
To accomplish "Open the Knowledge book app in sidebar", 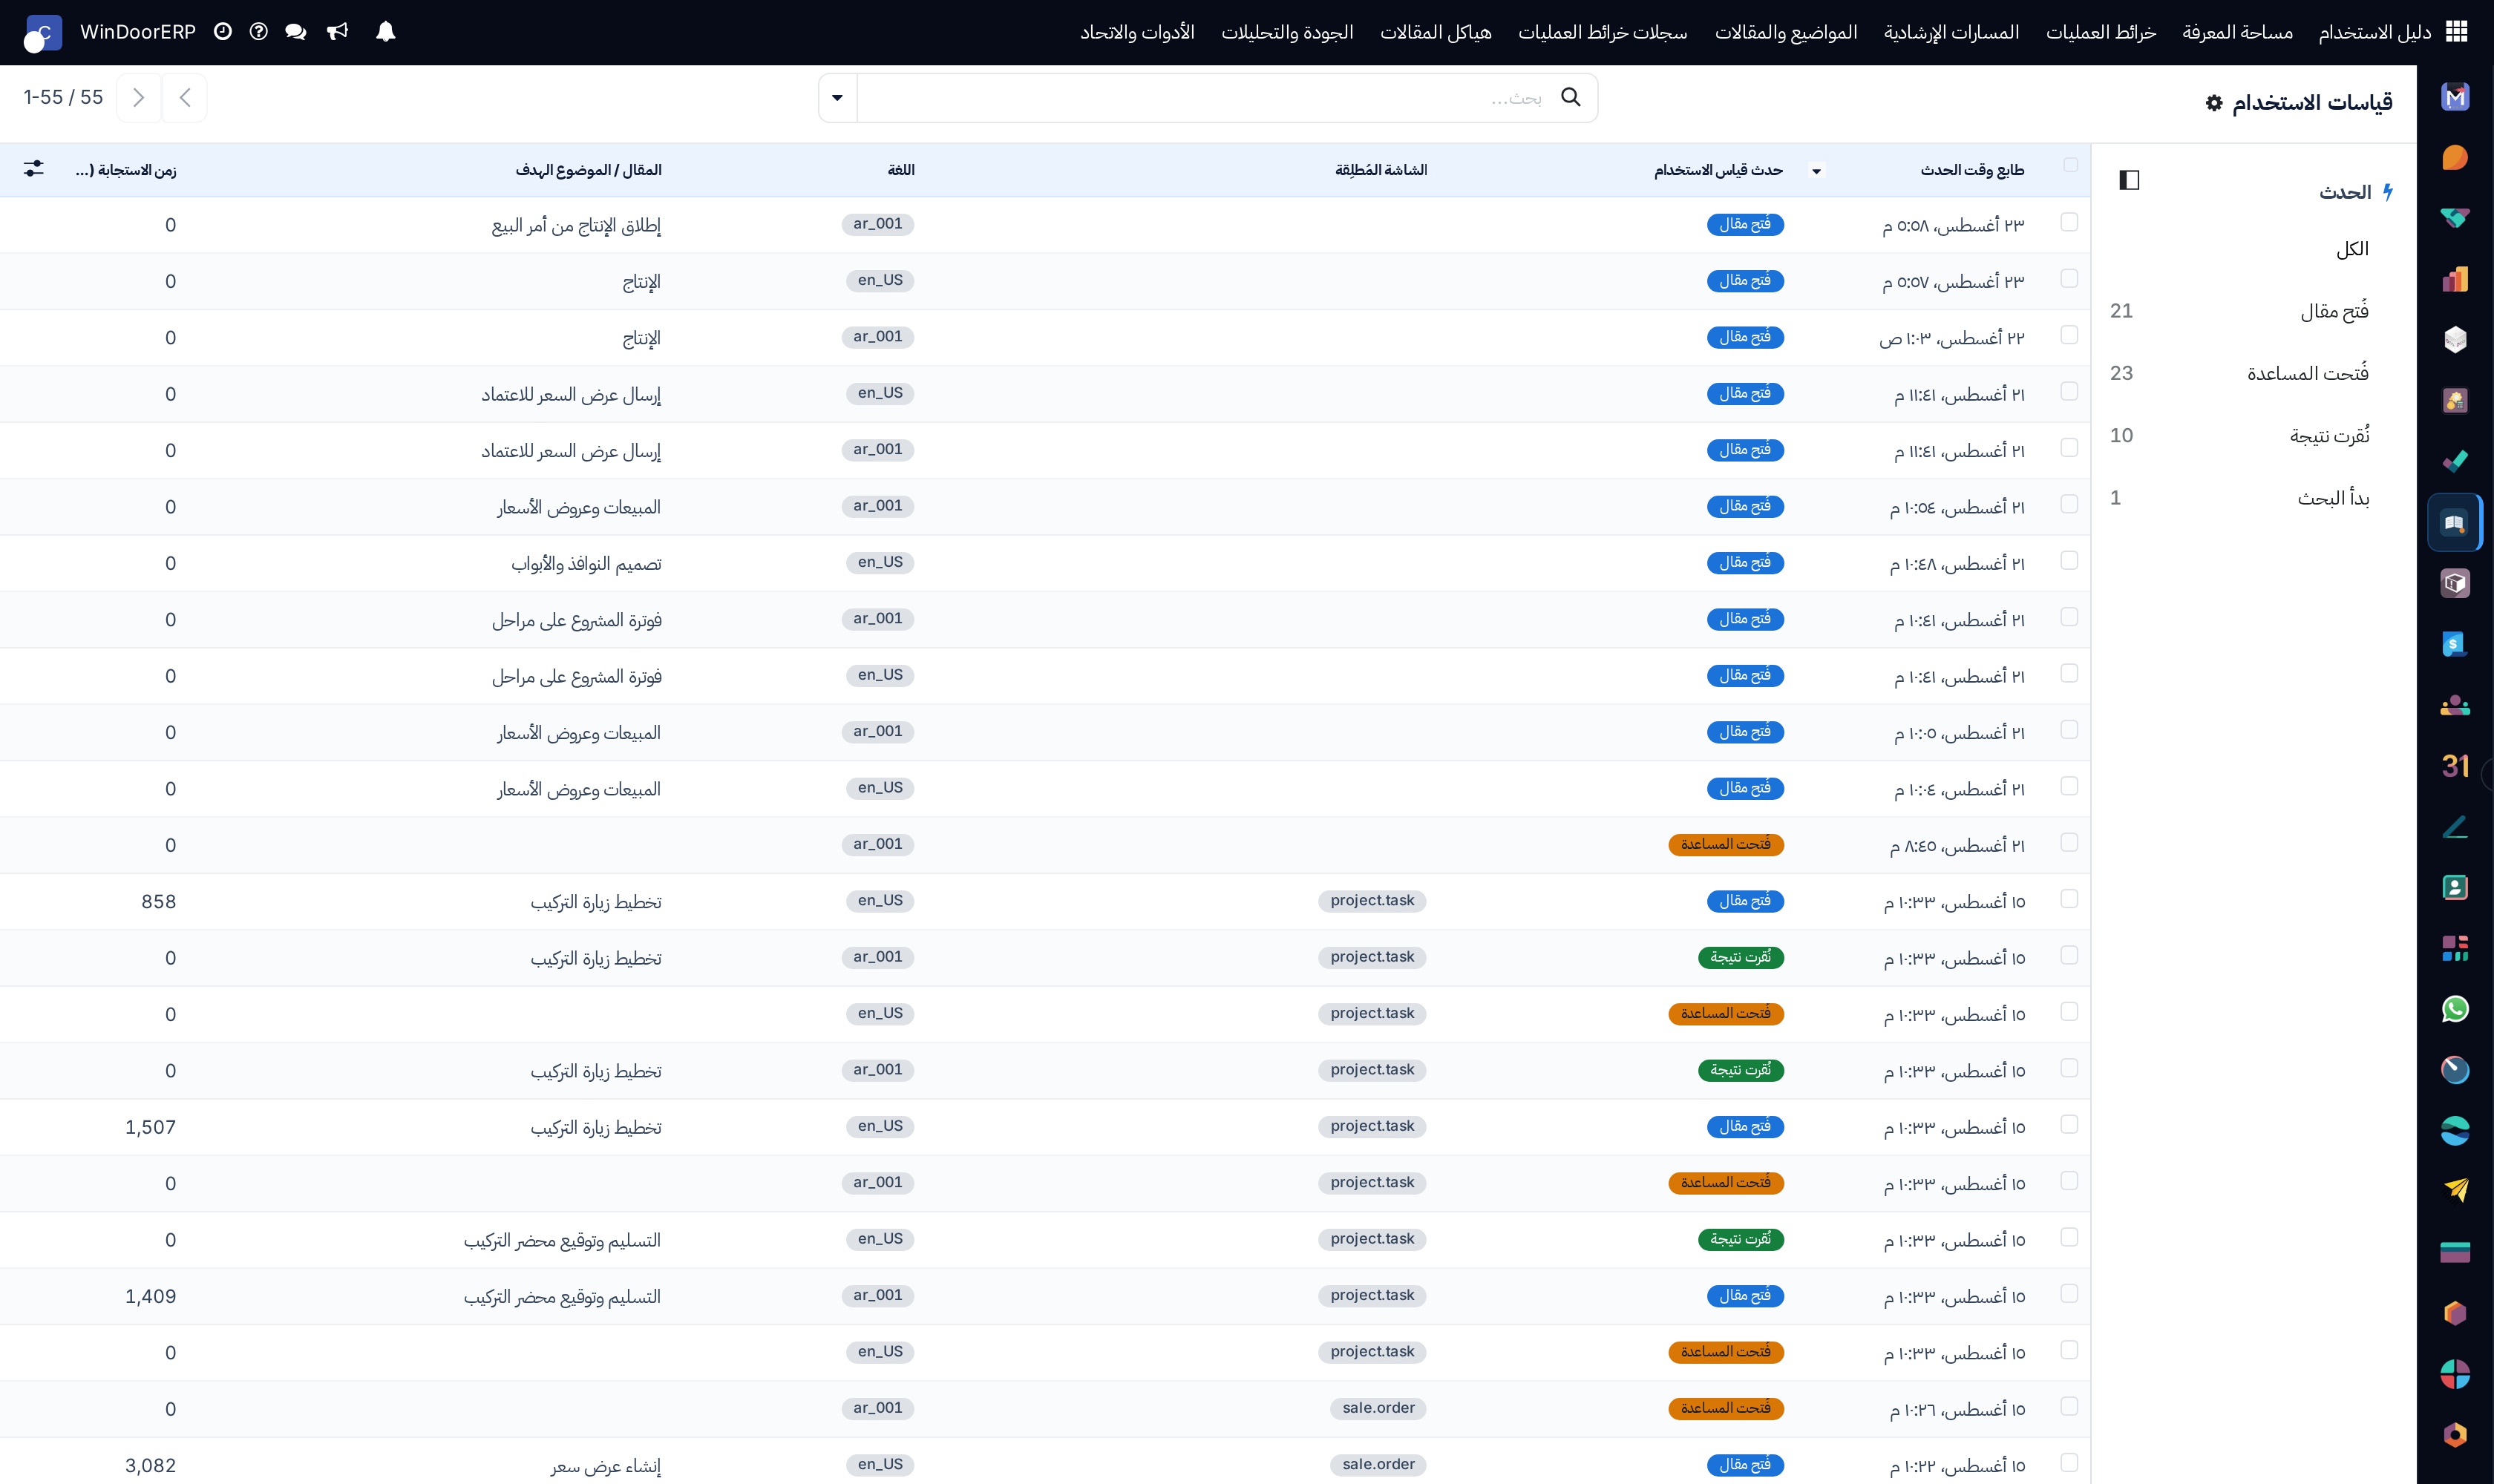I will [x=2455, y=522].
